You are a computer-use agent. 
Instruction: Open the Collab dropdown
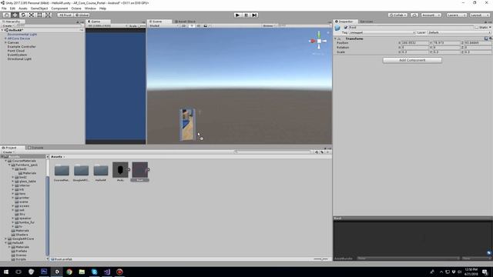397,15
